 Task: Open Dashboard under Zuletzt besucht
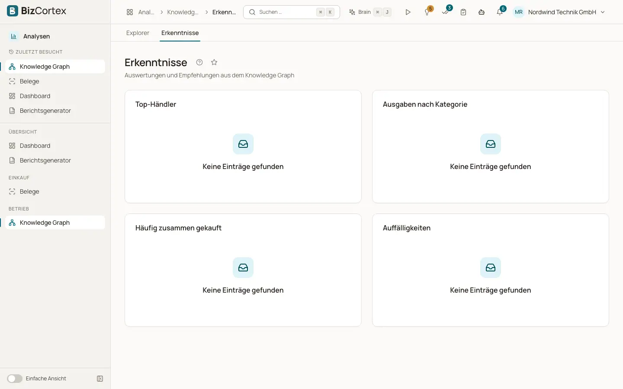point(55,96)
